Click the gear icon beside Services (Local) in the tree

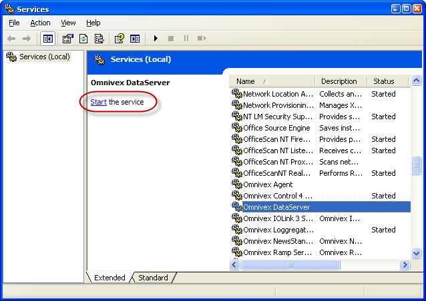pos(11,57)
